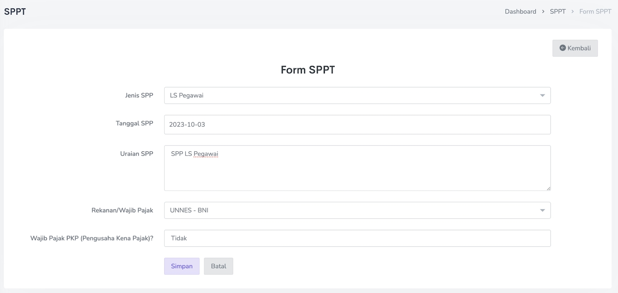Focus the Tanggal SPP date field
This screenshot has width=618, height=293.
[357, 125]
